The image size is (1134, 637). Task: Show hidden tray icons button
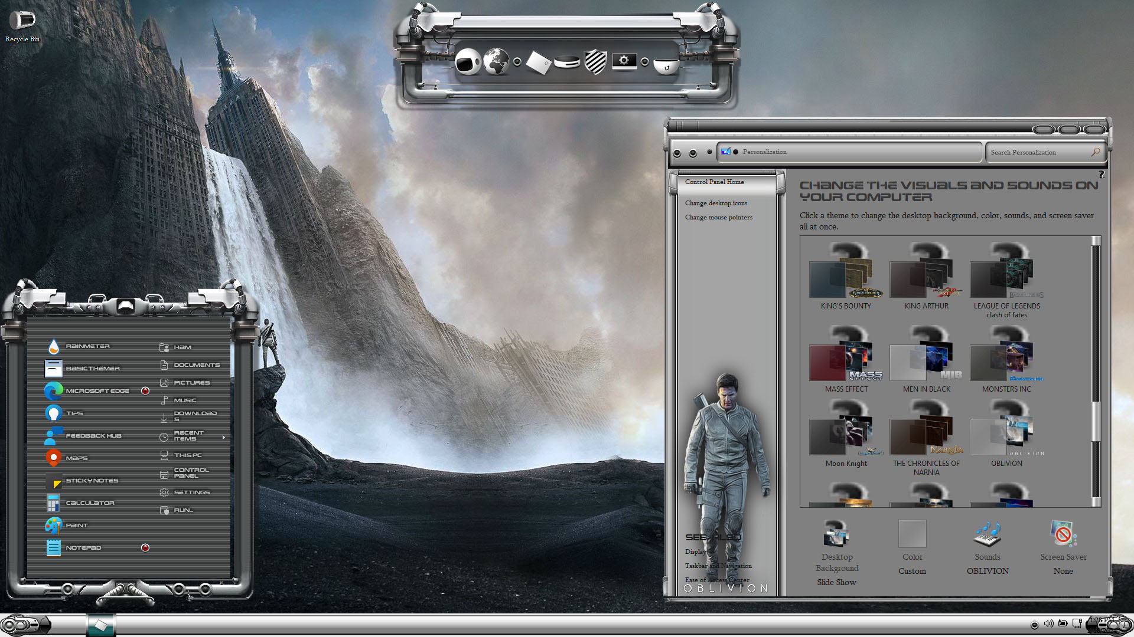[1034, 625]
